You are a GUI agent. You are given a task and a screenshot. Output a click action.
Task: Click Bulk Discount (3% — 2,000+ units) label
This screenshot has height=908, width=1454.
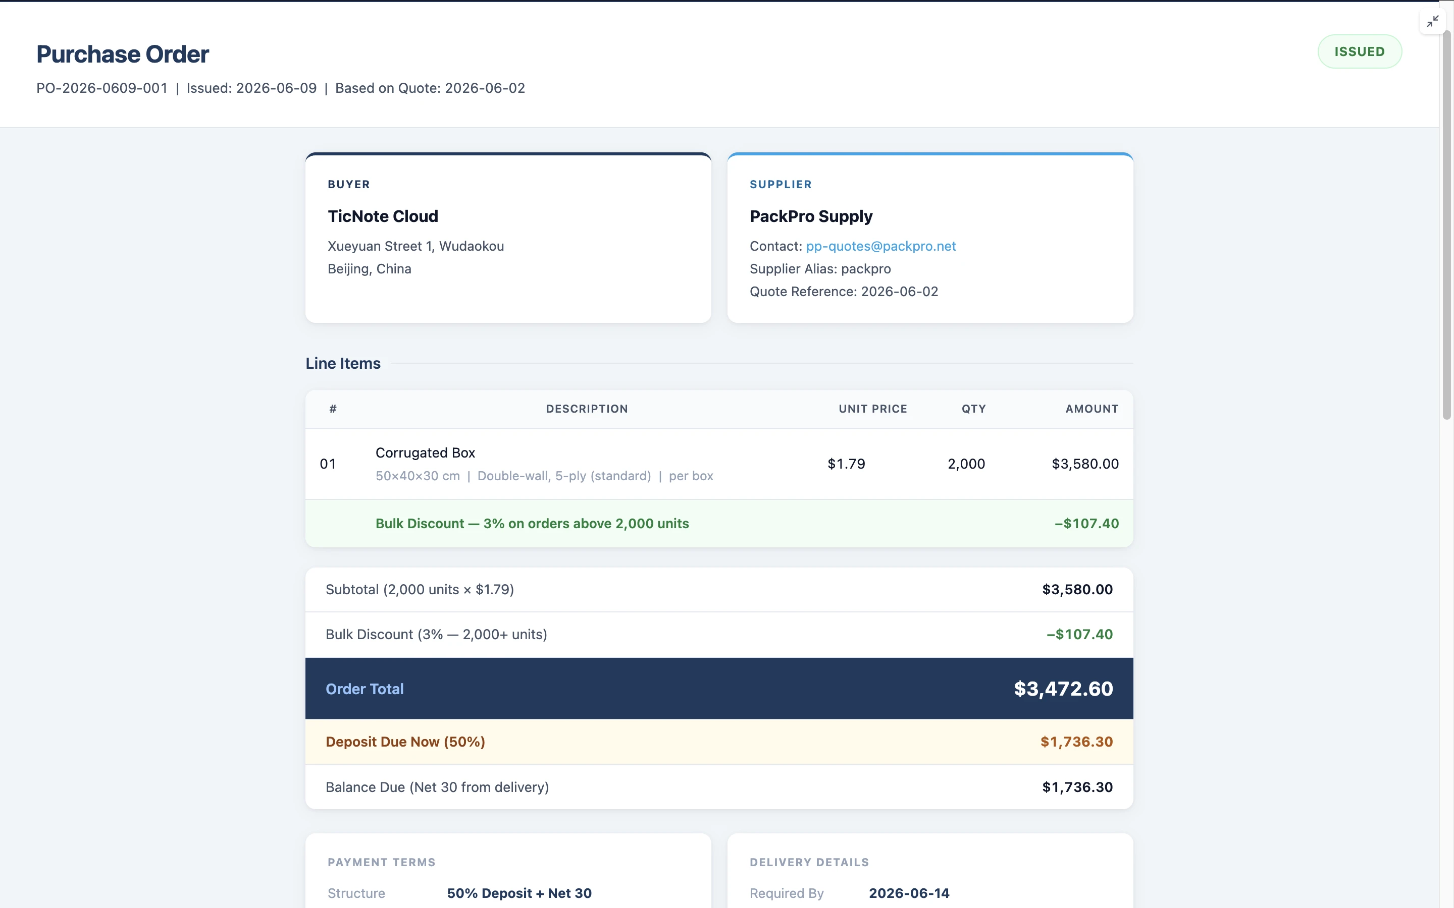click(436, 635)
